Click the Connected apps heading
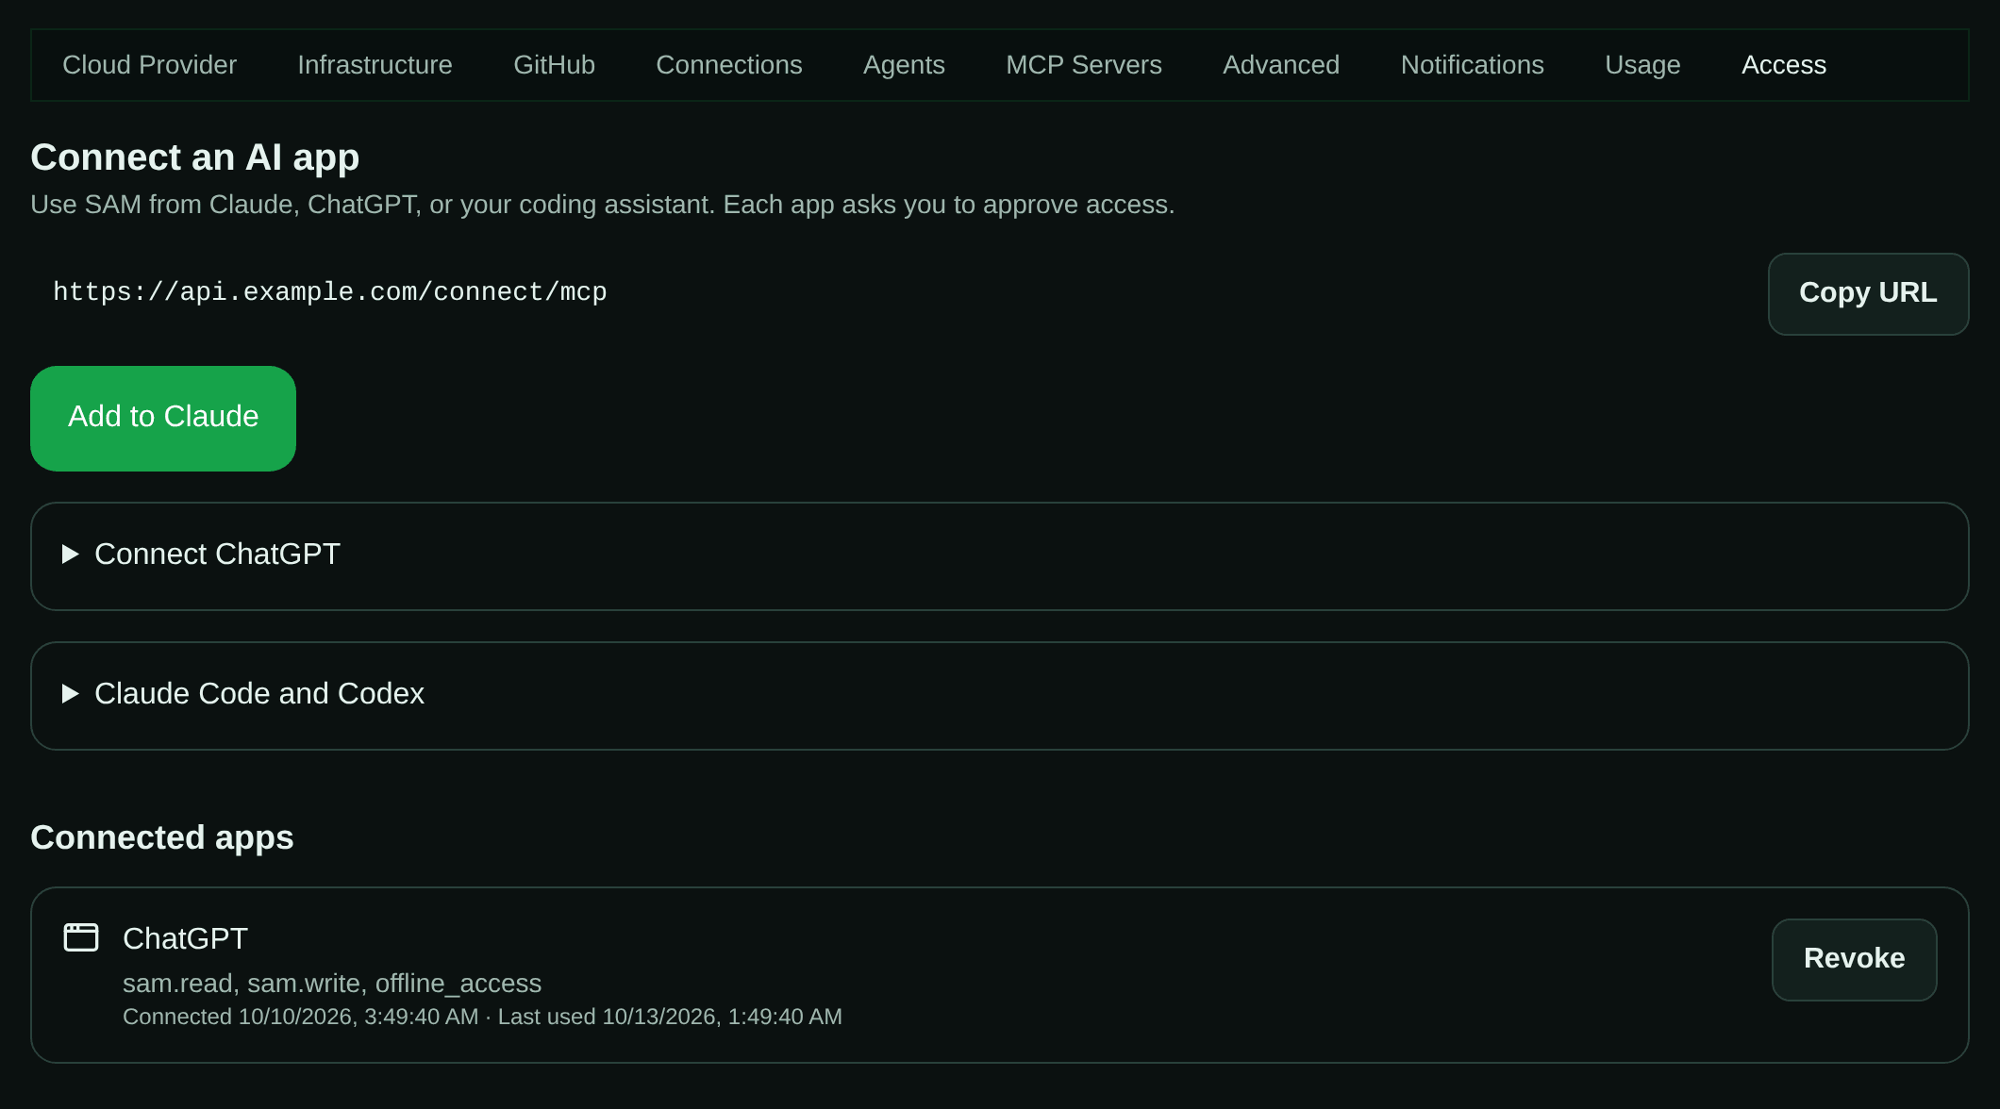The height and width of the screenshot is (1109, 2000). tap(161, 837)
